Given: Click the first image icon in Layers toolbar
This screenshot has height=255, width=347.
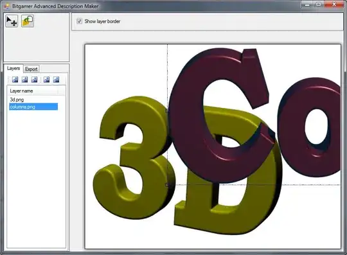Looking at the screenshot, I should 15,80.
